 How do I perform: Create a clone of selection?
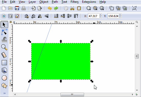pyautogui.click(x=118, y=8)
